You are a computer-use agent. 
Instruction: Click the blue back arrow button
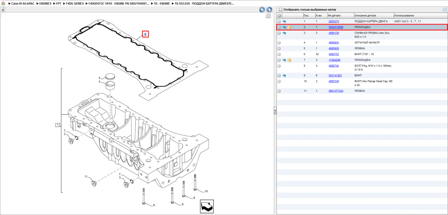(262, 10)
